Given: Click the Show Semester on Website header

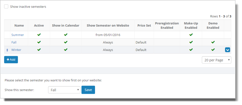Looking at the screenshot, I should (108, 26).
